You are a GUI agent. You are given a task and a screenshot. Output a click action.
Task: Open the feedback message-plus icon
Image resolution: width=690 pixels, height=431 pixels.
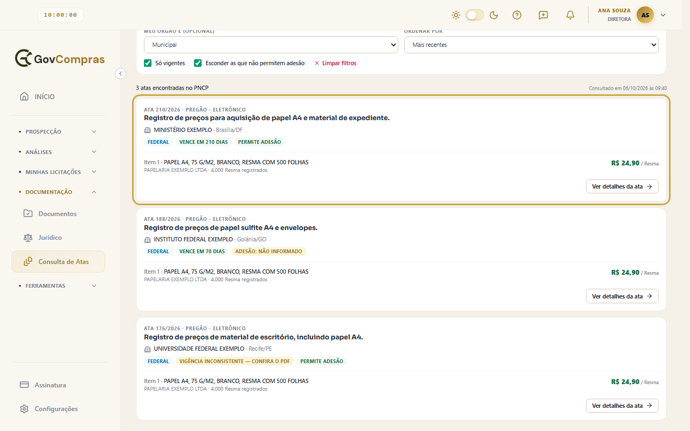tap(543, 15)
